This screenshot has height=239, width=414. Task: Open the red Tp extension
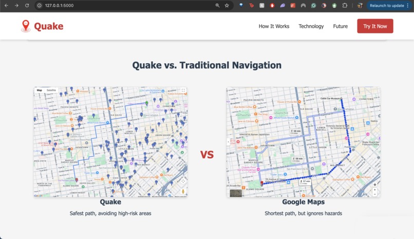251,5
